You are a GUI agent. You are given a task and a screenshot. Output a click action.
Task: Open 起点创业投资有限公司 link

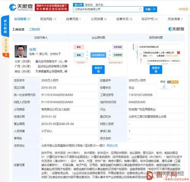tap(53, 66)
